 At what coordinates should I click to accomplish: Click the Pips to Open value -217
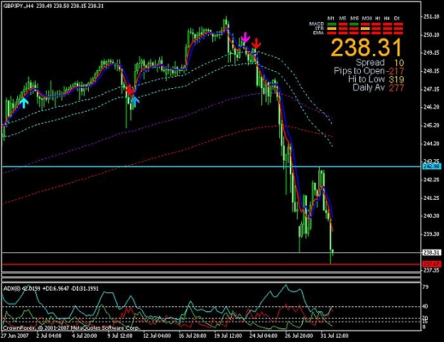395,71
